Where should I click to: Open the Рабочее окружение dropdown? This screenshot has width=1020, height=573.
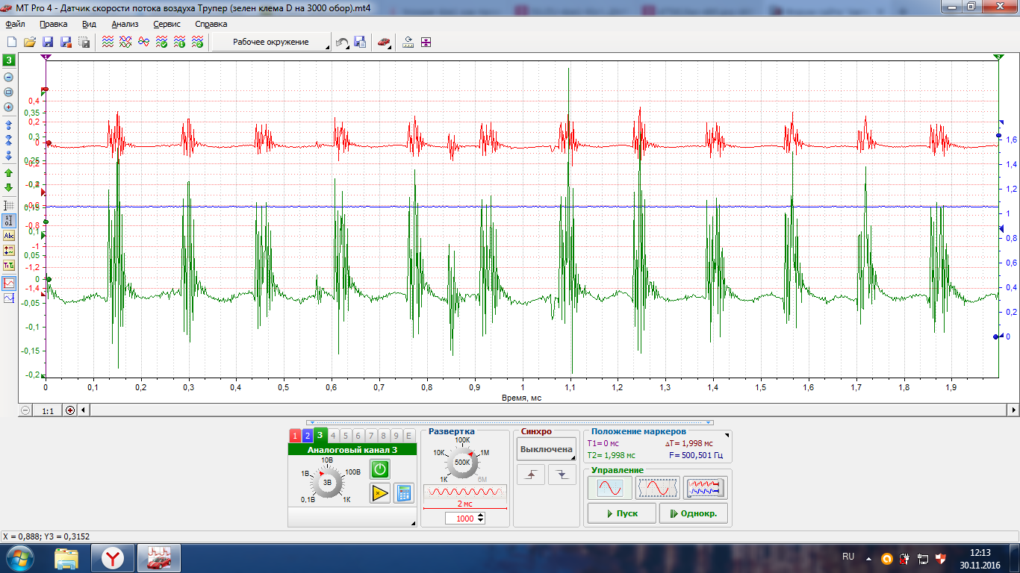pos(271,43)
